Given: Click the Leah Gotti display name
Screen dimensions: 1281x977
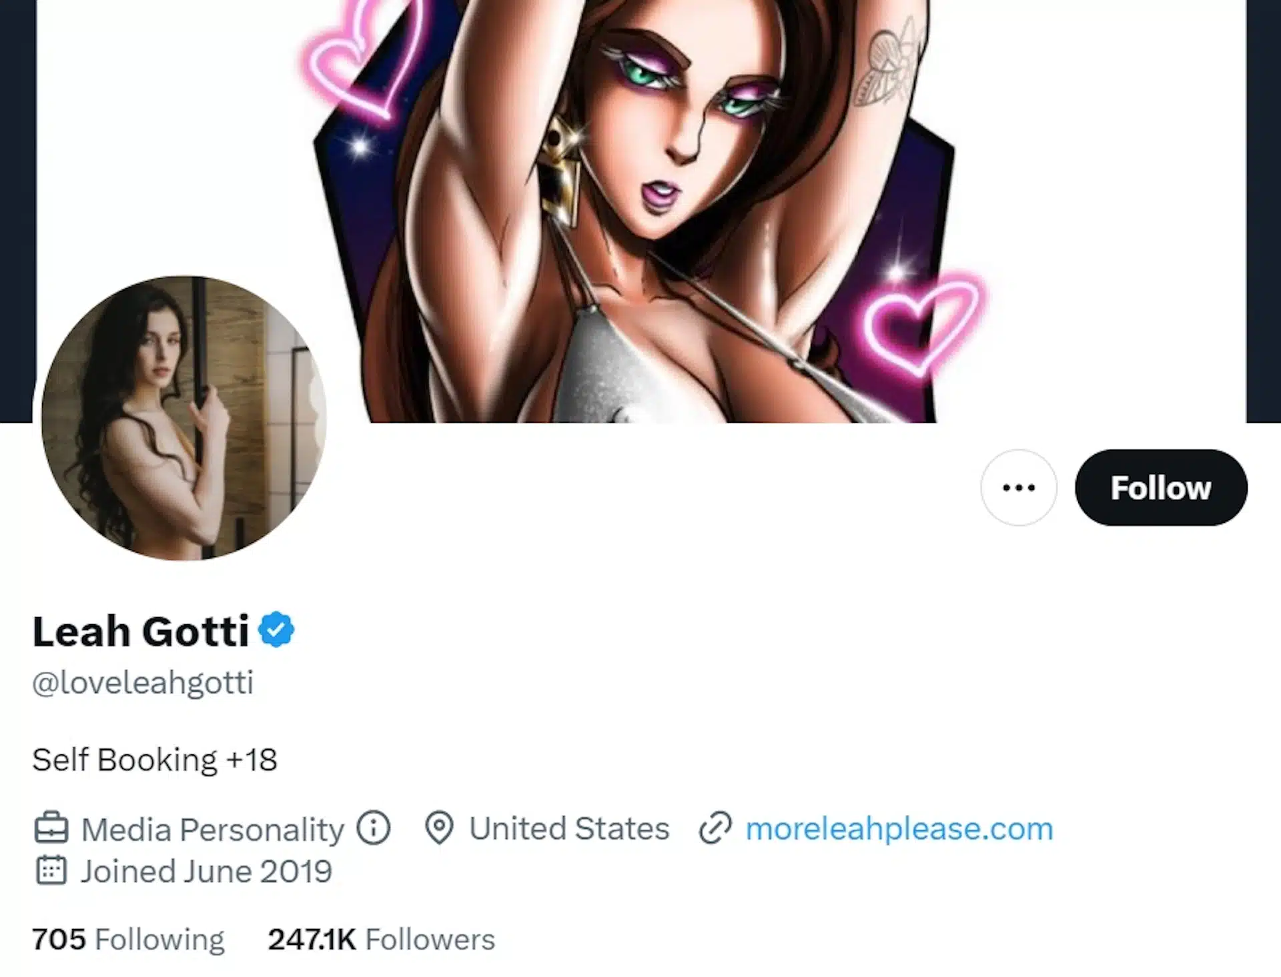Looking at the screenshot, I should click(141, 631).
